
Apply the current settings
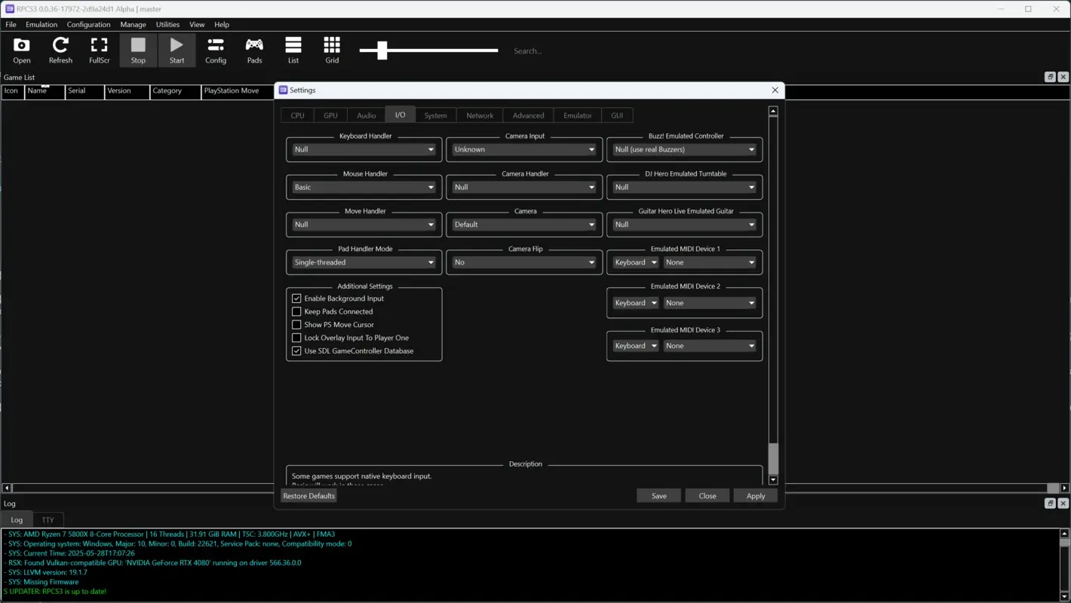click(x=755, y=495)
